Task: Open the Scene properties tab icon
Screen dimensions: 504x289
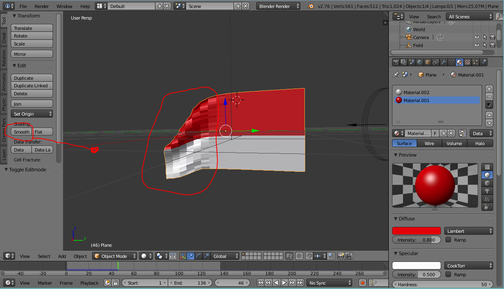Action: [412, 62]
